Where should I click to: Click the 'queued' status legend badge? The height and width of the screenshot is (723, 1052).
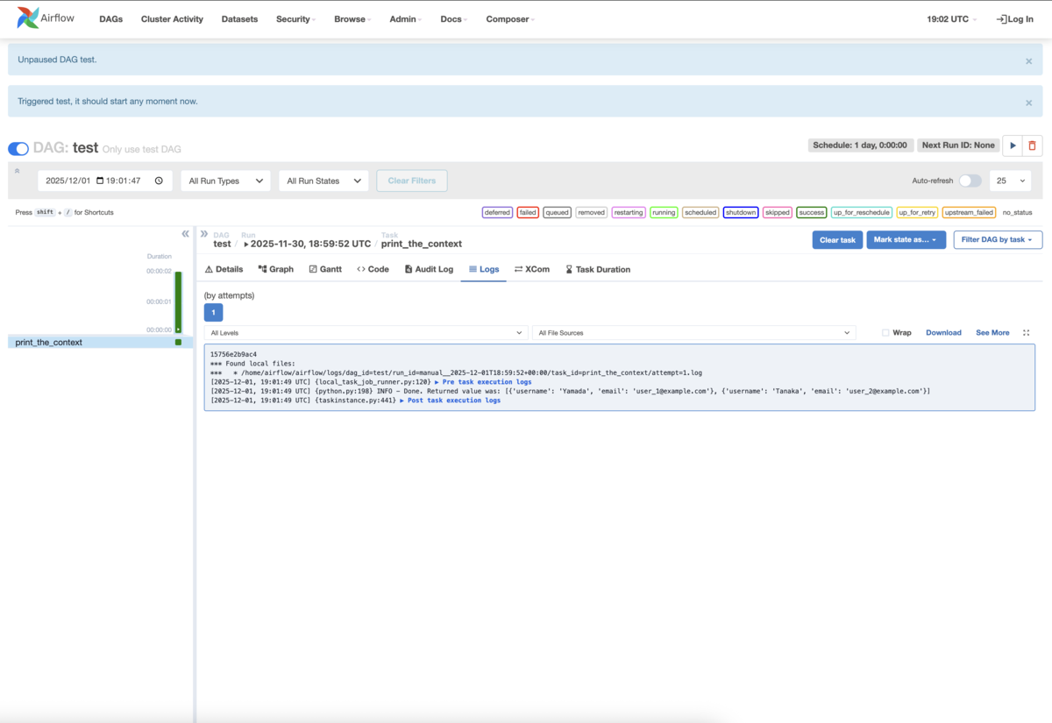(x=558, y=212)
